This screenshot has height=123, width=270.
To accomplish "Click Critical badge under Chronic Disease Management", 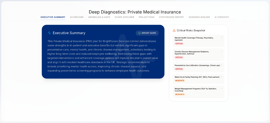I will click(179, 57).
